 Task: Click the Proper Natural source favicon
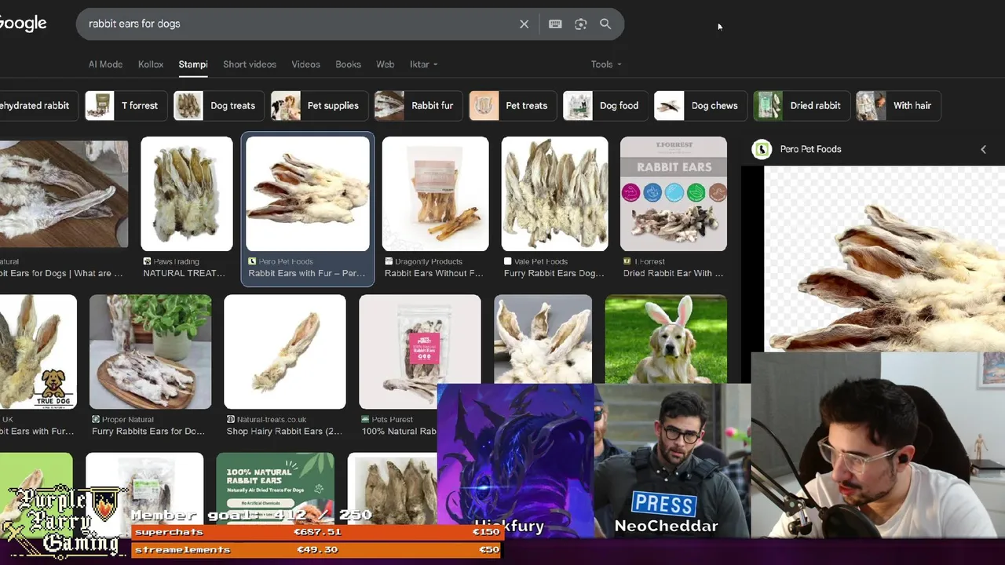(x=96, y=420)
